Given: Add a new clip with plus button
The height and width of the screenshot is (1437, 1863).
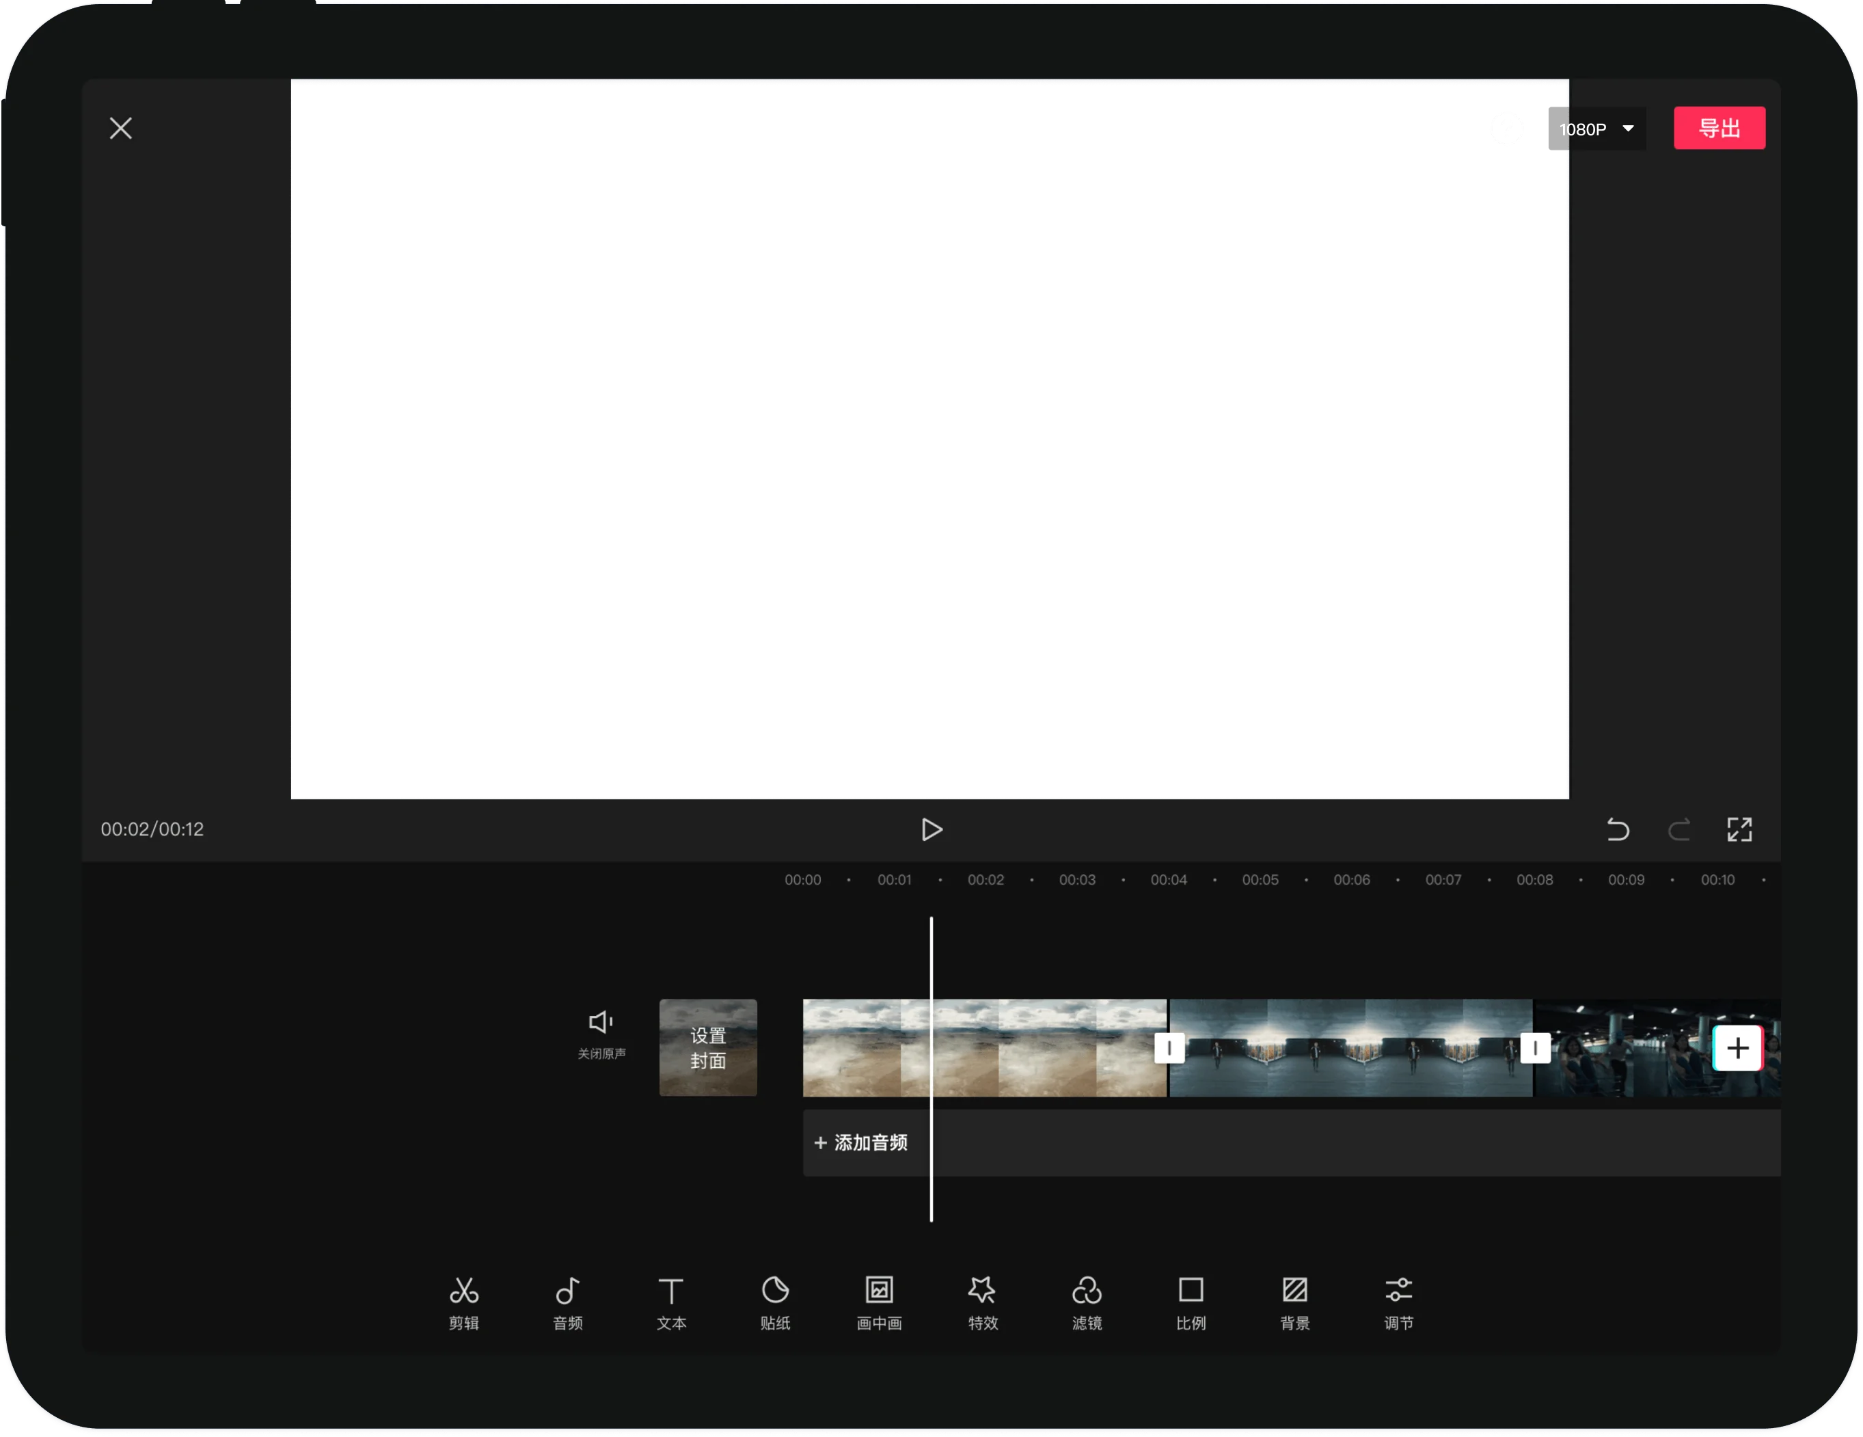Looking at the screenshot, I should click(x=1738, y=1048).
